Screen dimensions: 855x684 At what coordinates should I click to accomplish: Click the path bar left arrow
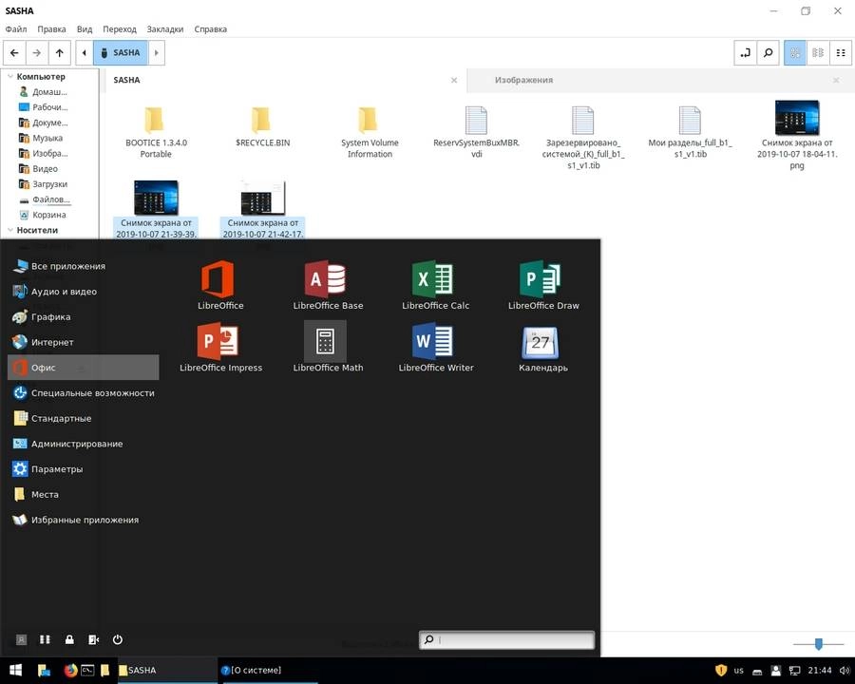point(84,53)
